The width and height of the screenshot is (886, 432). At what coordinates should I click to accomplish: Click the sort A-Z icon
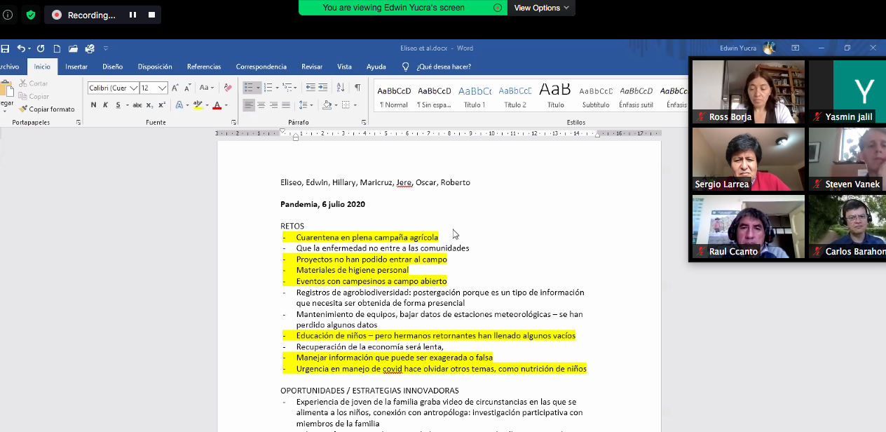point(341,88)
